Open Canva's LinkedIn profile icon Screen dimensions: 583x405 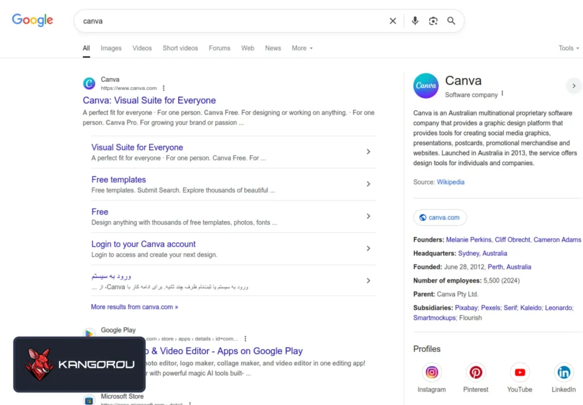[563, 373]
